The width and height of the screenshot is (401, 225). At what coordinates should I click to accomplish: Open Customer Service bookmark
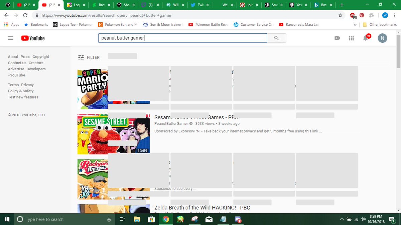point(254,25)
